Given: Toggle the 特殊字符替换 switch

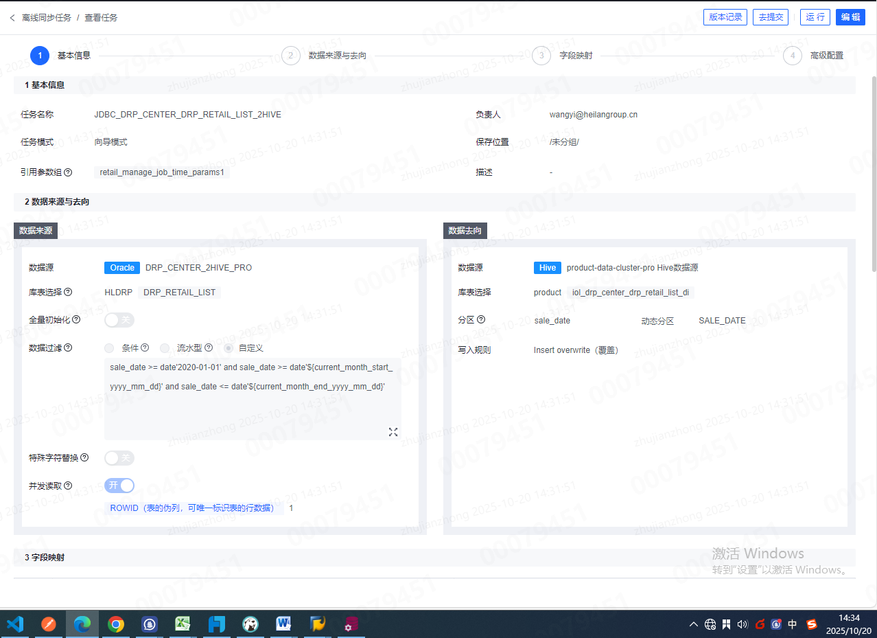Looking at the screenshot, I should (x=119, y=458).
